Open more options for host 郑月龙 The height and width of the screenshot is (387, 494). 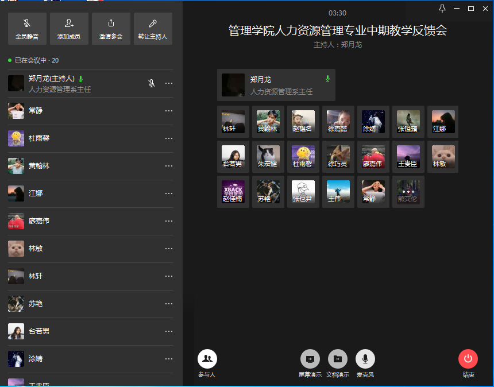pyautogui.click(x=169, y=83)
